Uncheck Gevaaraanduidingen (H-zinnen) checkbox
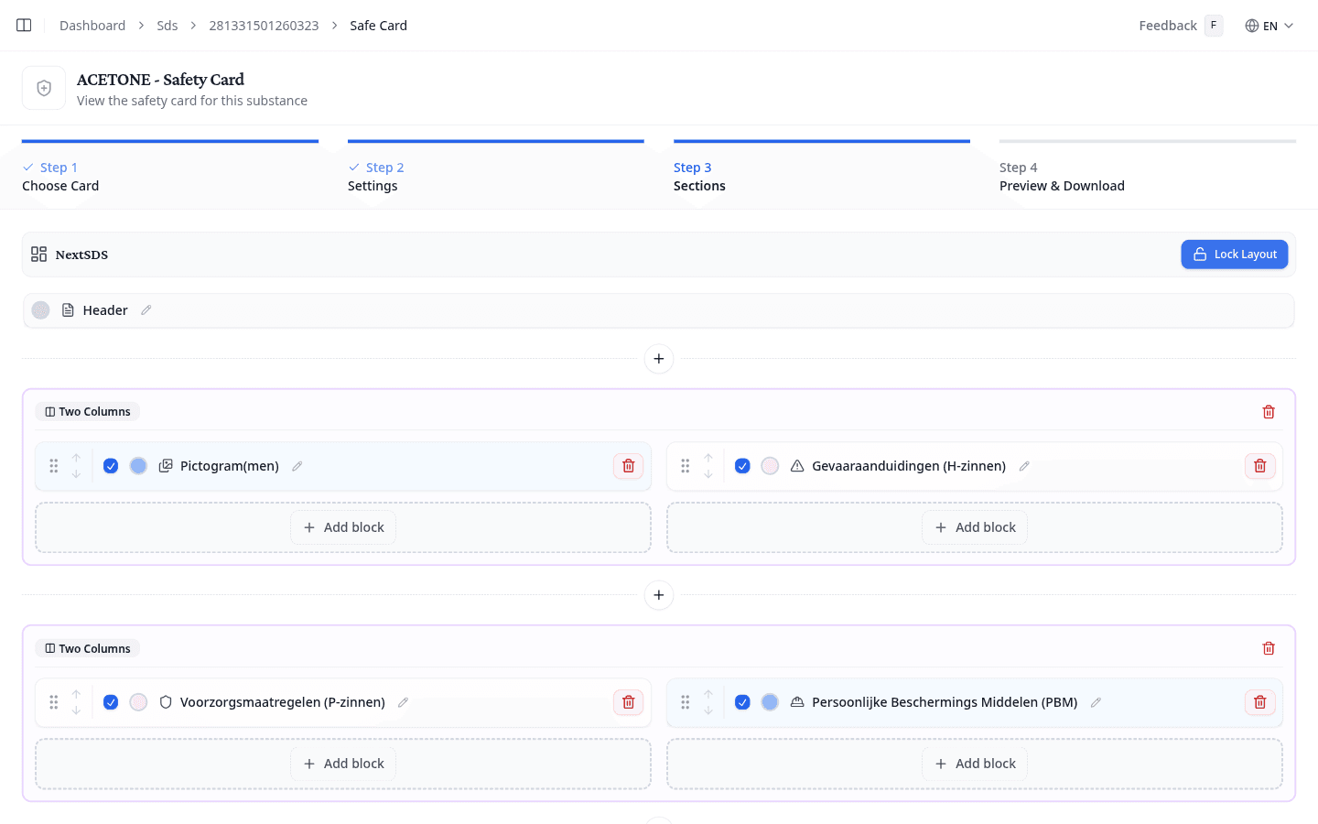1318x824 pixels. click(742, 466)
